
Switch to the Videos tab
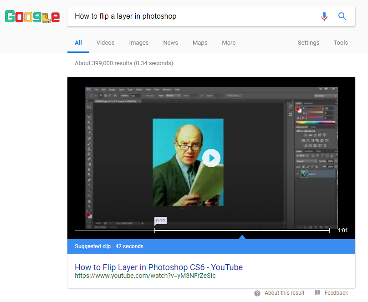click(x=105, y=43)
